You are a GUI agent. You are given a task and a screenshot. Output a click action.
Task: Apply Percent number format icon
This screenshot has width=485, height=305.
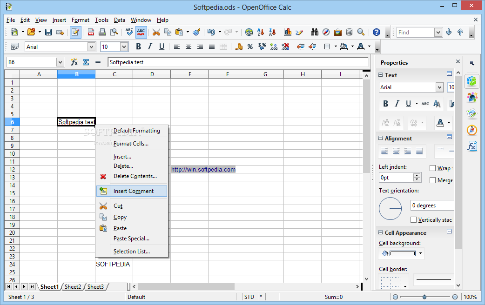click(250, 46)
